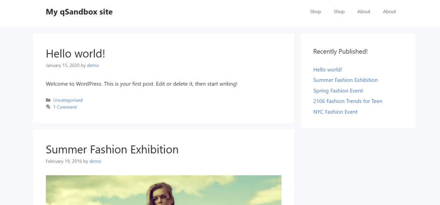Open sidebar link 2106 Fashion Trends for Teen
The width and height of the screenshot is (440, 205).
coord(348,101)
